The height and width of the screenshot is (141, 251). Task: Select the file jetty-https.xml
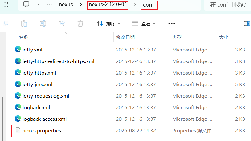click(x=39, y=73)
